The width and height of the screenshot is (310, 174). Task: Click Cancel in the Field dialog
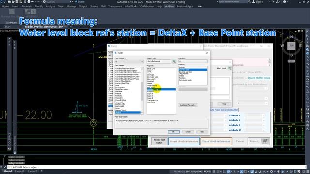[x=188, y=132]
